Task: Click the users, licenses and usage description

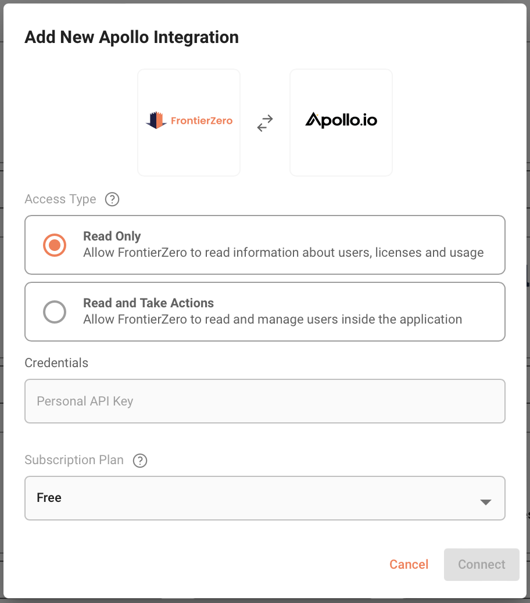Action: tap(284, 253)
